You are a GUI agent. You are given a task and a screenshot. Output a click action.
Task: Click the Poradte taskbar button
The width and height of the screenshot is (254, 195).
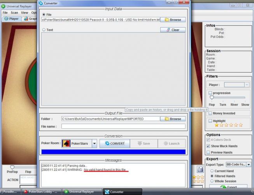10,191
